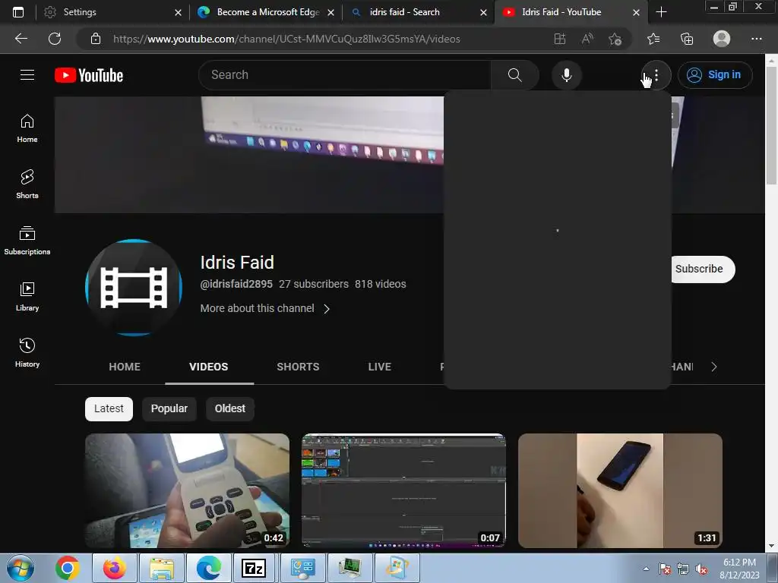778x583 pixels.
Task: Open History in sidebar
Action: 27,352
